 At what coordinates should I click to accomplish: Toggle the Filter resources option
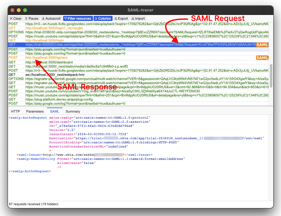[78, 18]
